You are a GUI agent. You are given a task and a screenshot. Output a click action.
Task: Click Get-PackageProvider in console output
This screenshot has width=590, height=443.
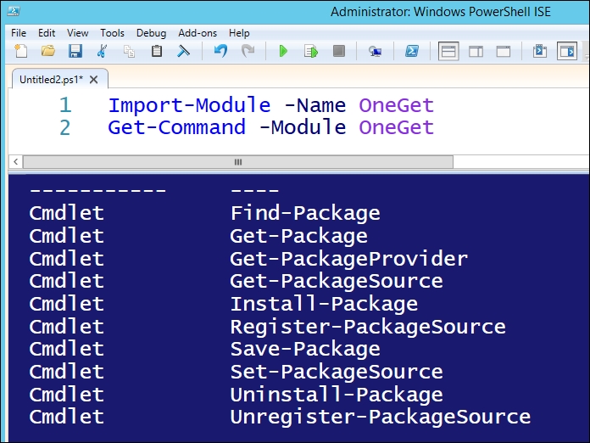coord(348,259)
